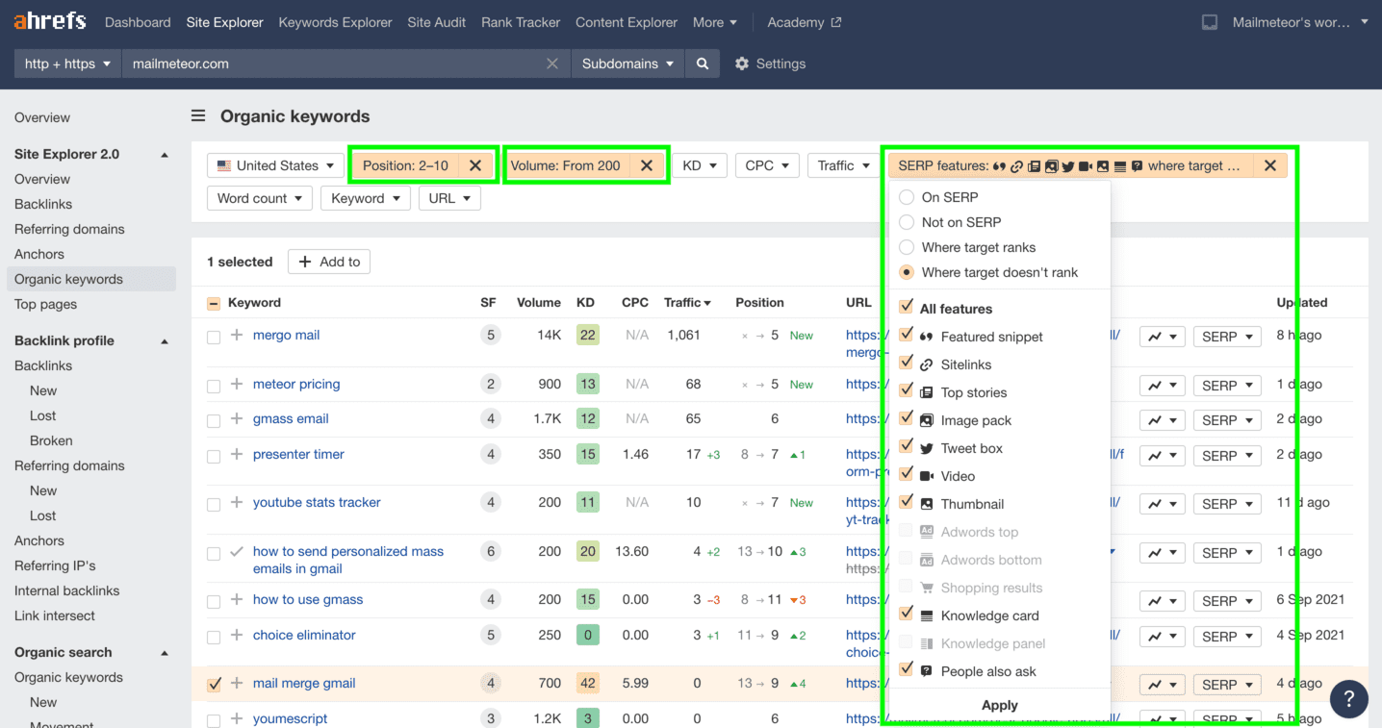Open position chart for how to use gmass
This screenshot has width=1382, height=728.
[1162, 601]
